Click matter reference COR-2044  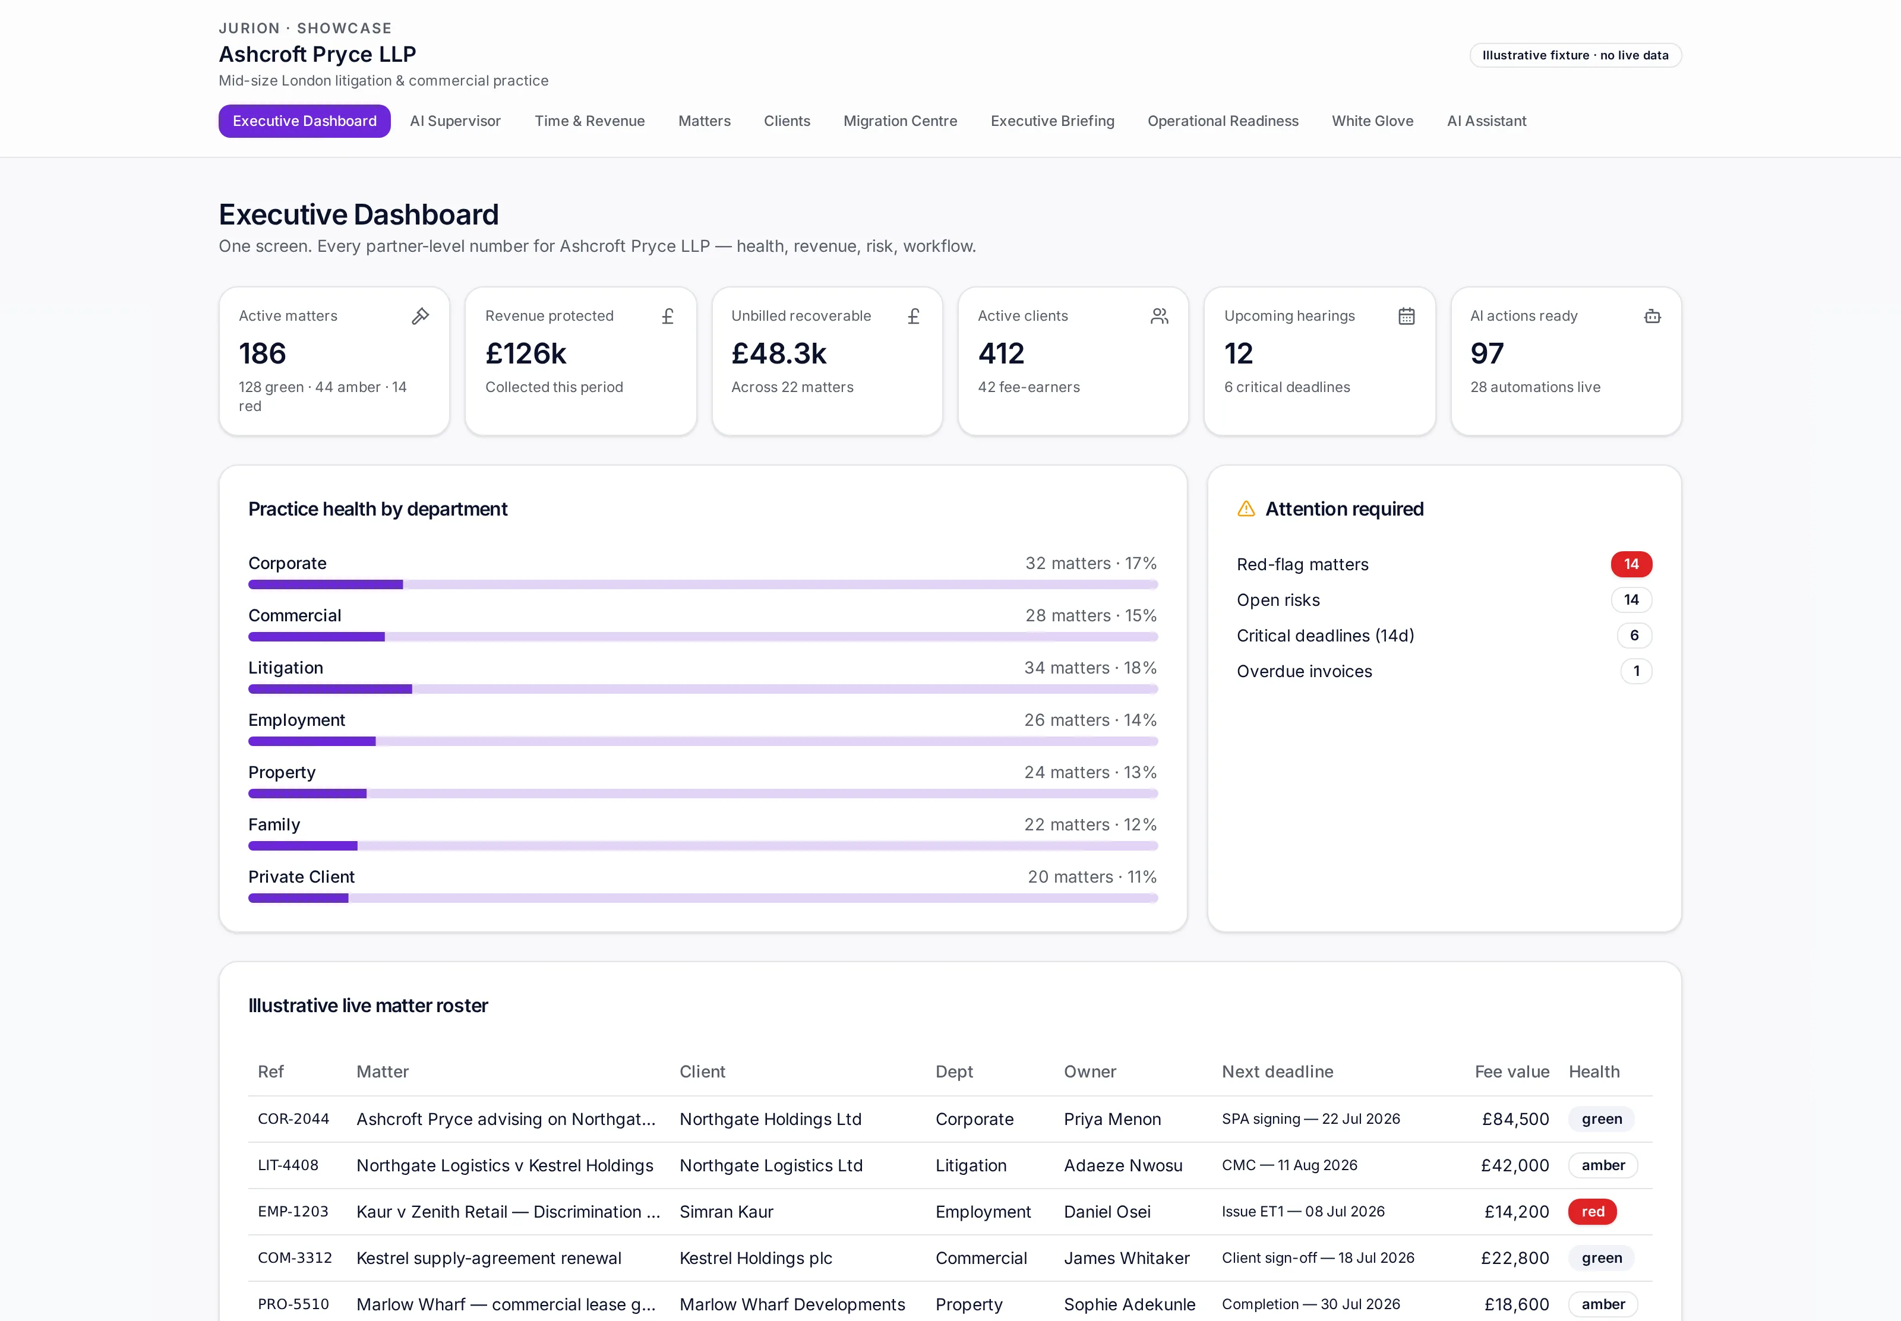(x=293, y=1119)
